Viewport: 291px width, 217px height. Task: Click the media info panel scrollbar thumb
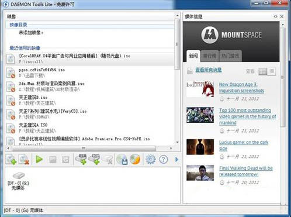tap(283, 77)
